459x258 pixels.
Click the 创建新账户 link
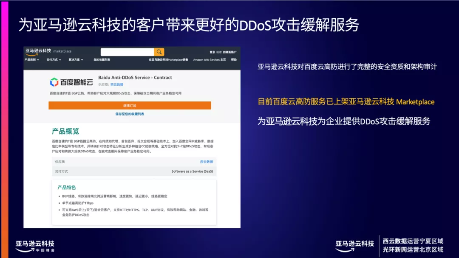pos(229,52)
